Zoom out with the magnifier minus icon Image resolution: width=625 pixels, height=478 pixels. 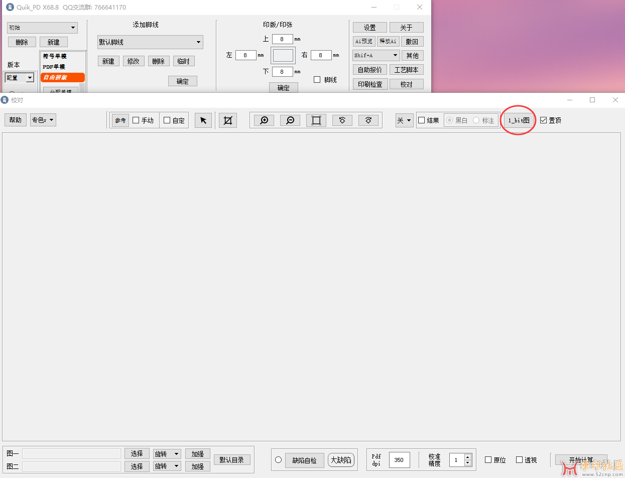point(290,120)
